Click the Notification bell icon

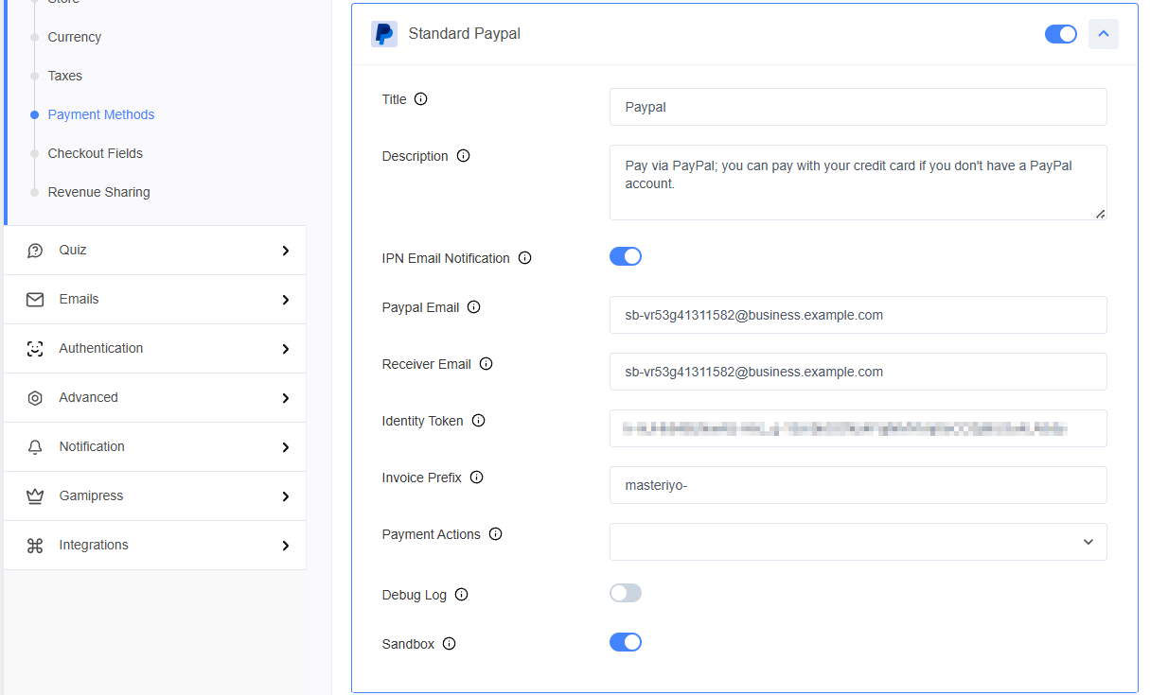(x=35, y=447)
